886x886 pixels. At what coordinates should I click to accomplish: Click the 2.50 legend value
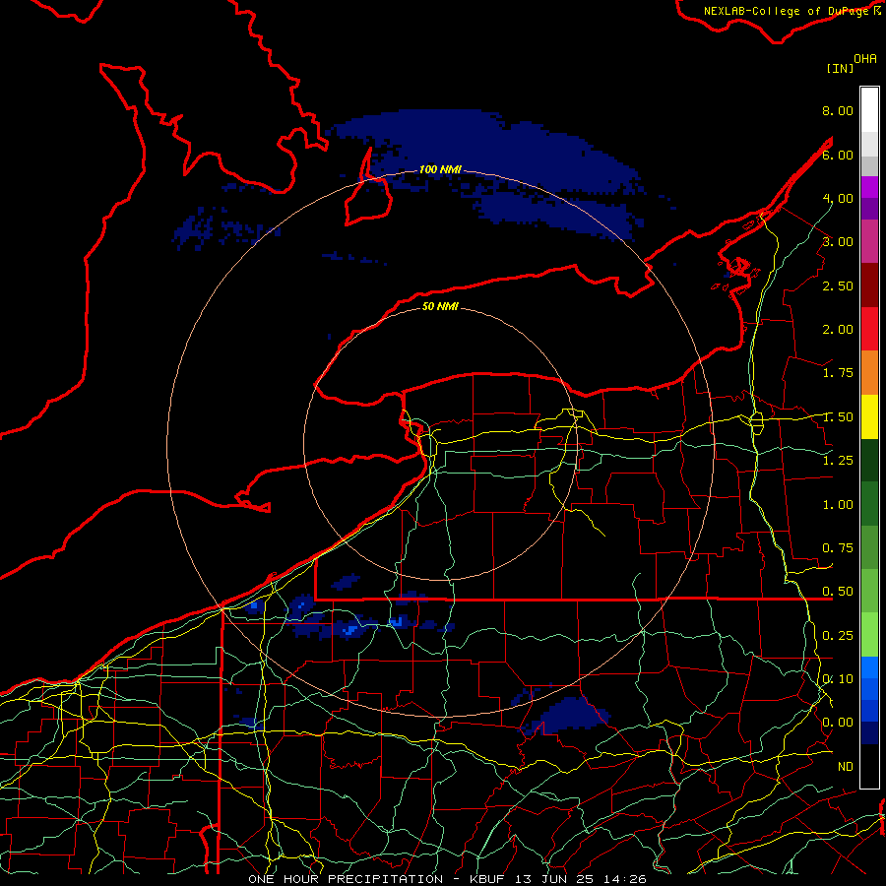tap(838, 285)
